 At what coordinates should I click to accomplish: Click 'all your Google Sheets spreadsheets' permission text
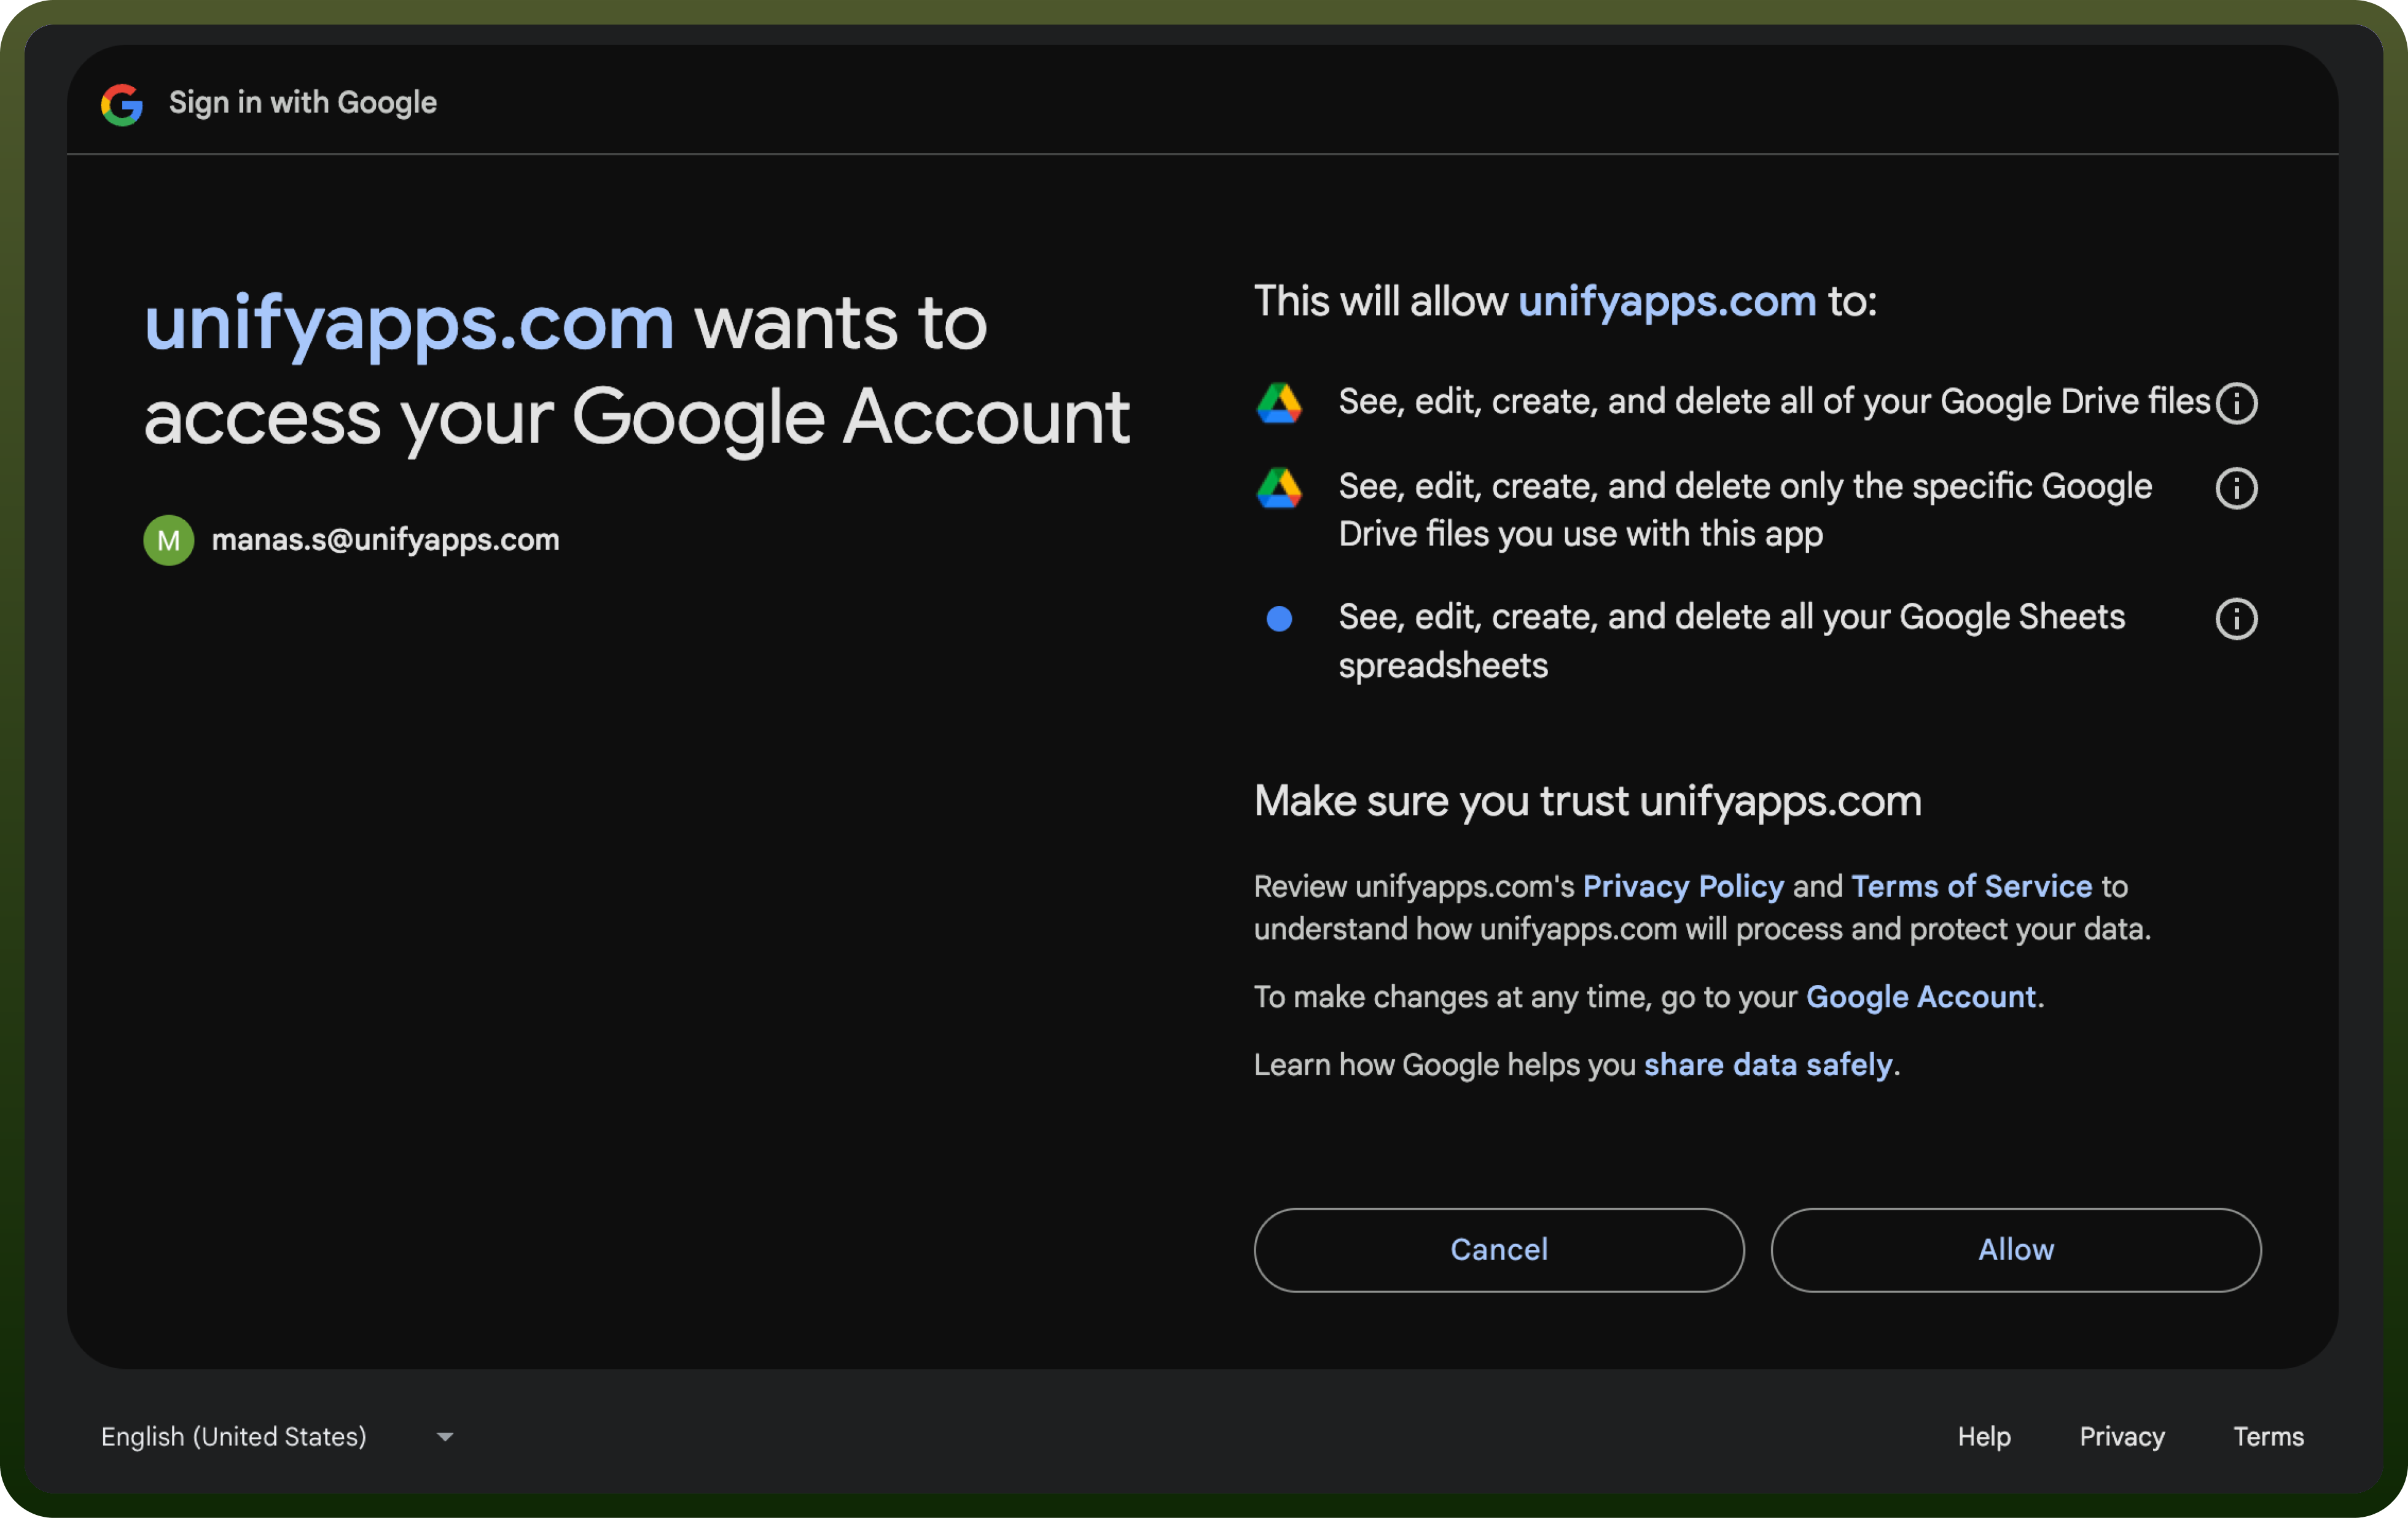[1732, 642]
